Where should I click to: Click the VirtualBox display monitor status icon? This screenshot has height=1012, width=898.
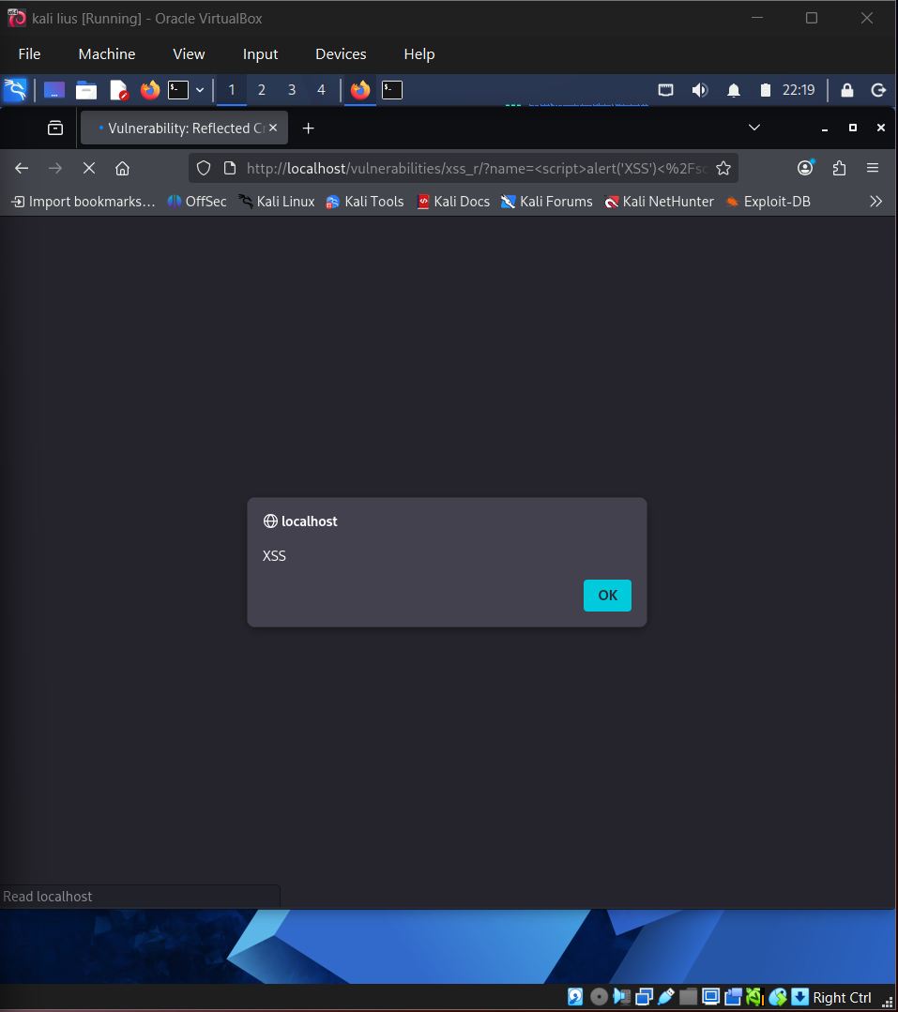(710, 997)
